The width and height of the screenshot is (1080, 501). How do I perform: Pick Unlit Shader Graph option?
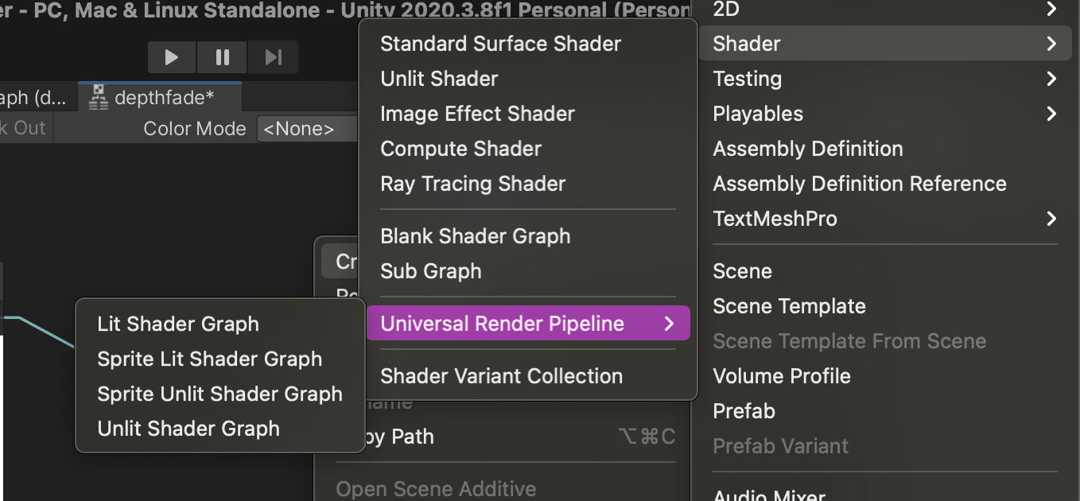188,429
